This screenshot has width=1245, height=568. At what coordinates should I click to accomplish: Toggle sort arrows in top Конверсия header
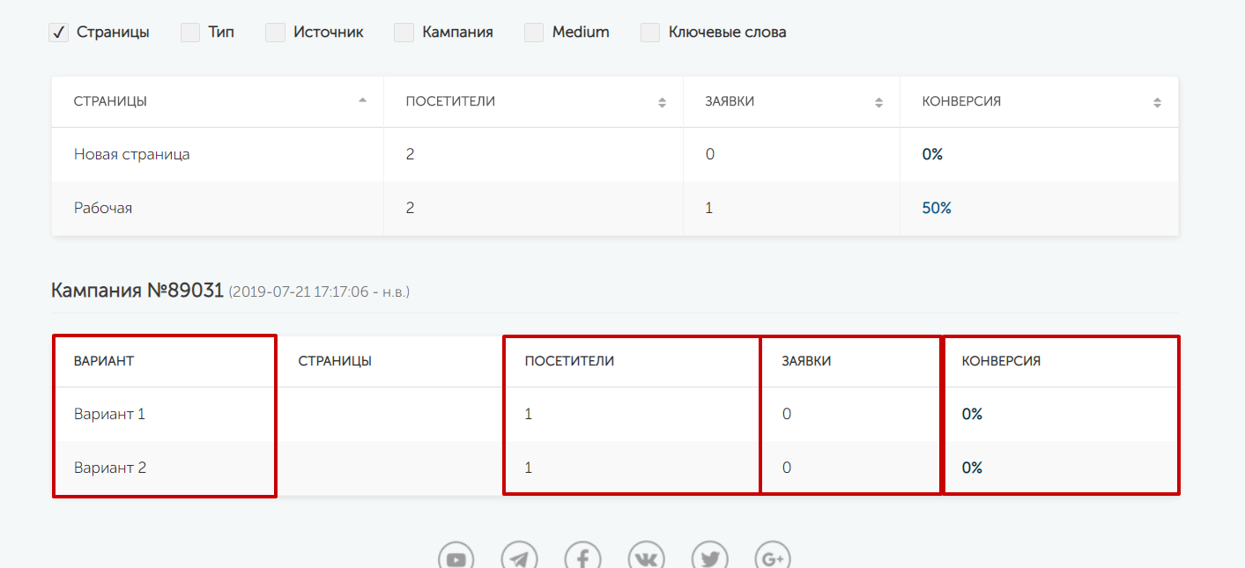[x=1157, y=102]
